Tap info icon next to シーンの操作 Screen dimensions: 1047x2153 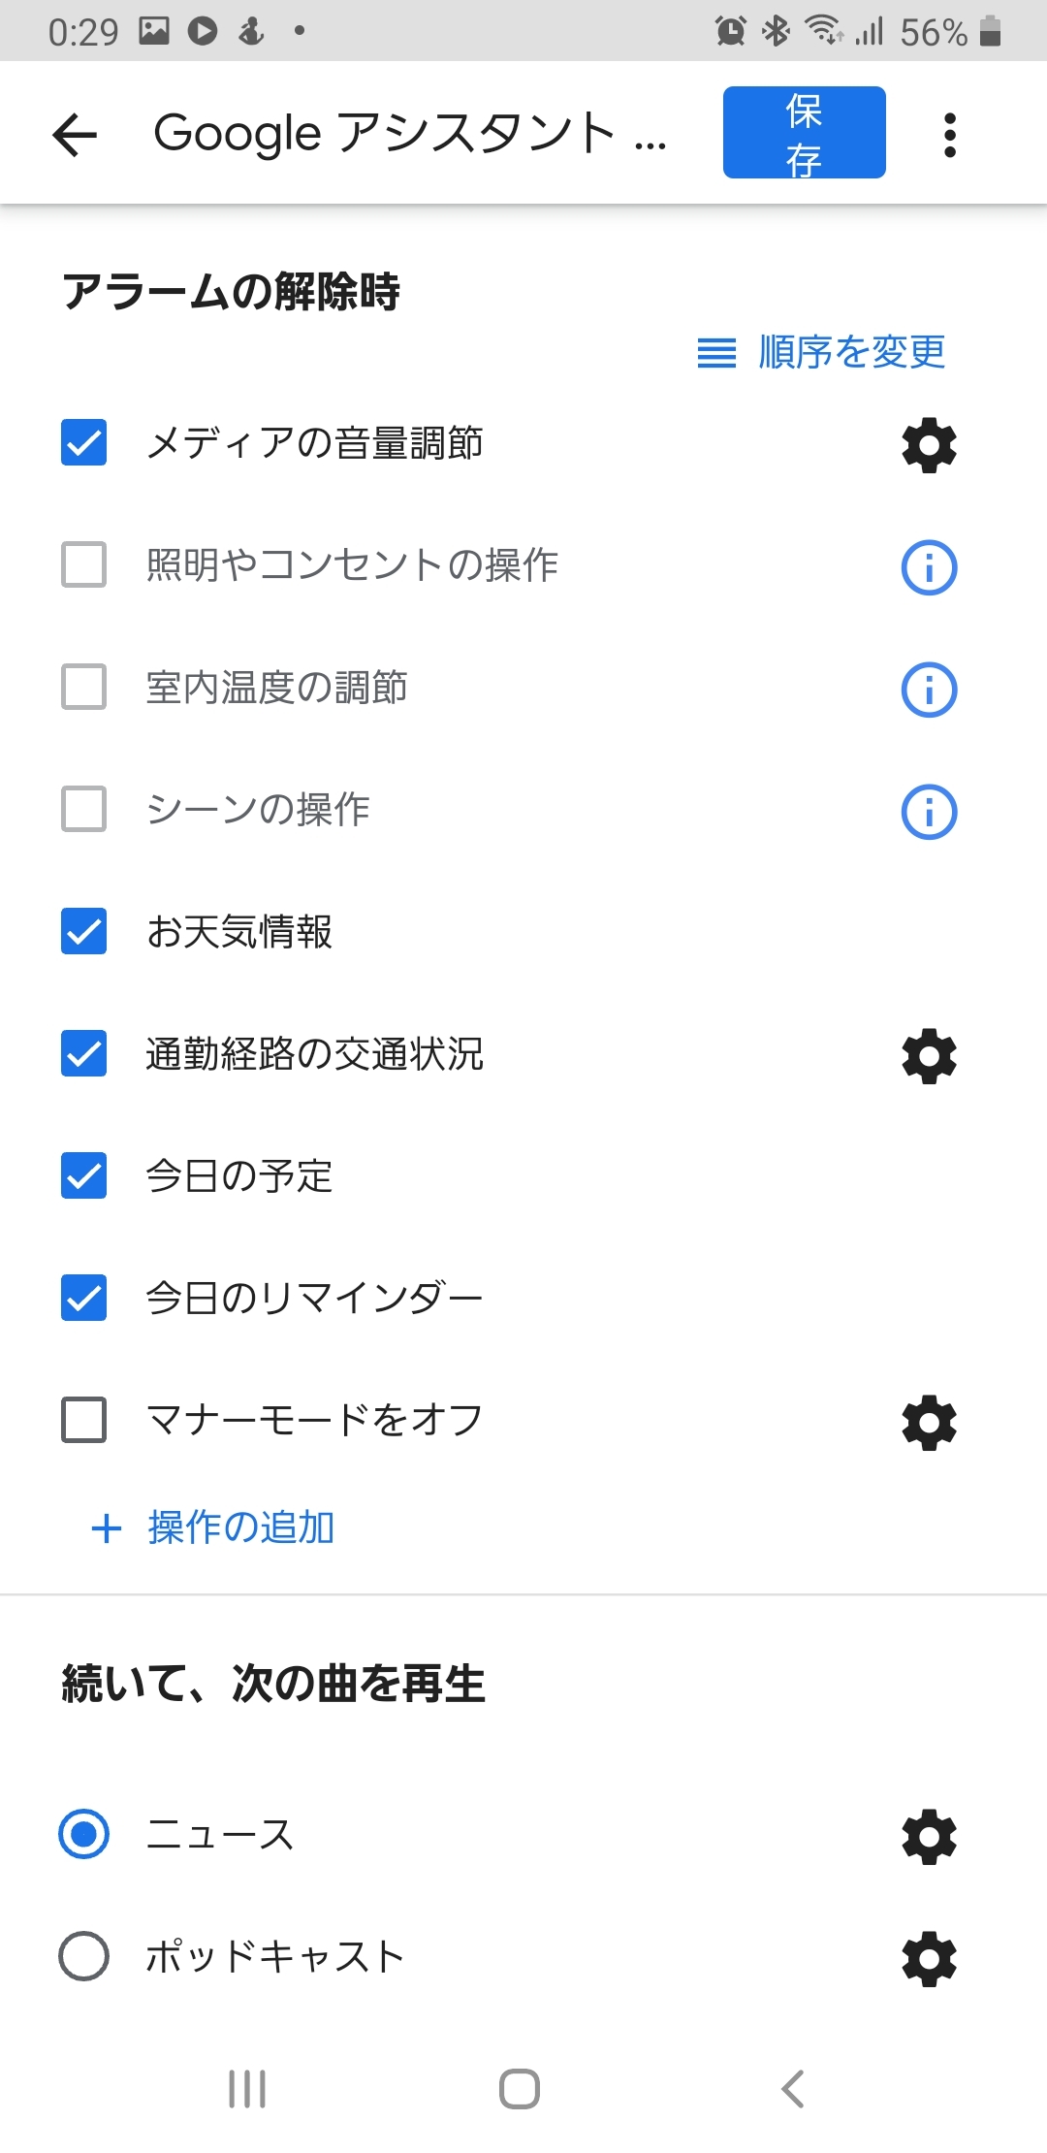click(929, 812)
